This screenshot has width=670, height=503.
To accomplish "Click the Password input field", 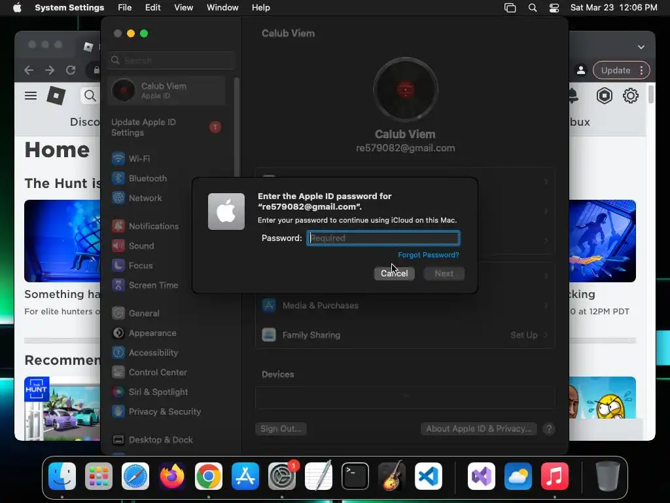I will tap(383, 238).
